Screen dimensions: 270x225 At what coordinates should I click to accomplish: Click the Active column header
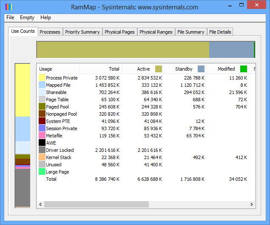point(143,69)
